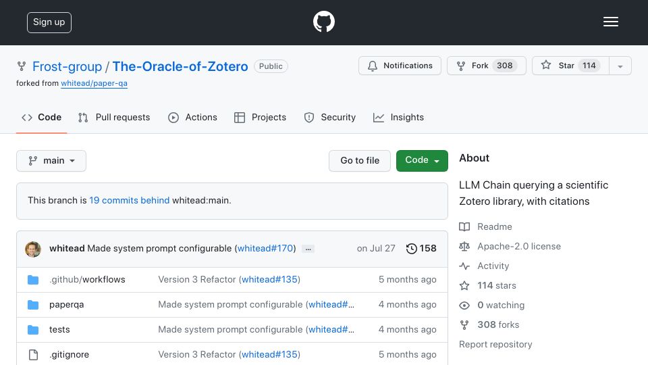Image resolution: width=648 pixels, height=365 pixels.
Task: Switch to the Projects tab
Action: click(260, 118)
